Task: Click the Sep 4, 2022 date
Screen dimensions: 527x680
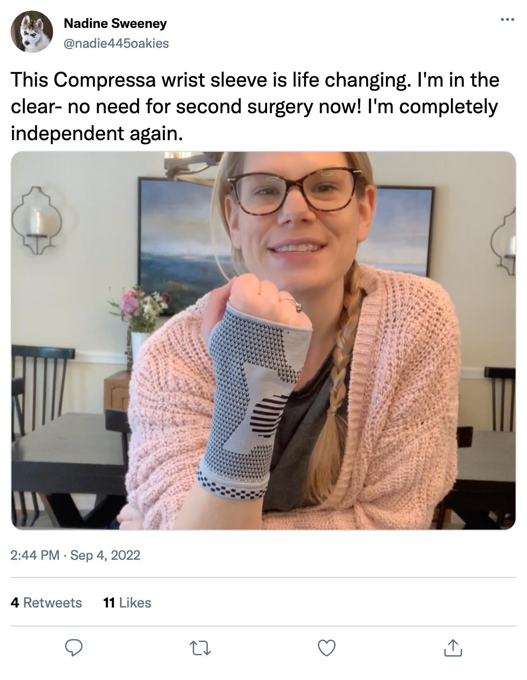Action: pos(105,555)
